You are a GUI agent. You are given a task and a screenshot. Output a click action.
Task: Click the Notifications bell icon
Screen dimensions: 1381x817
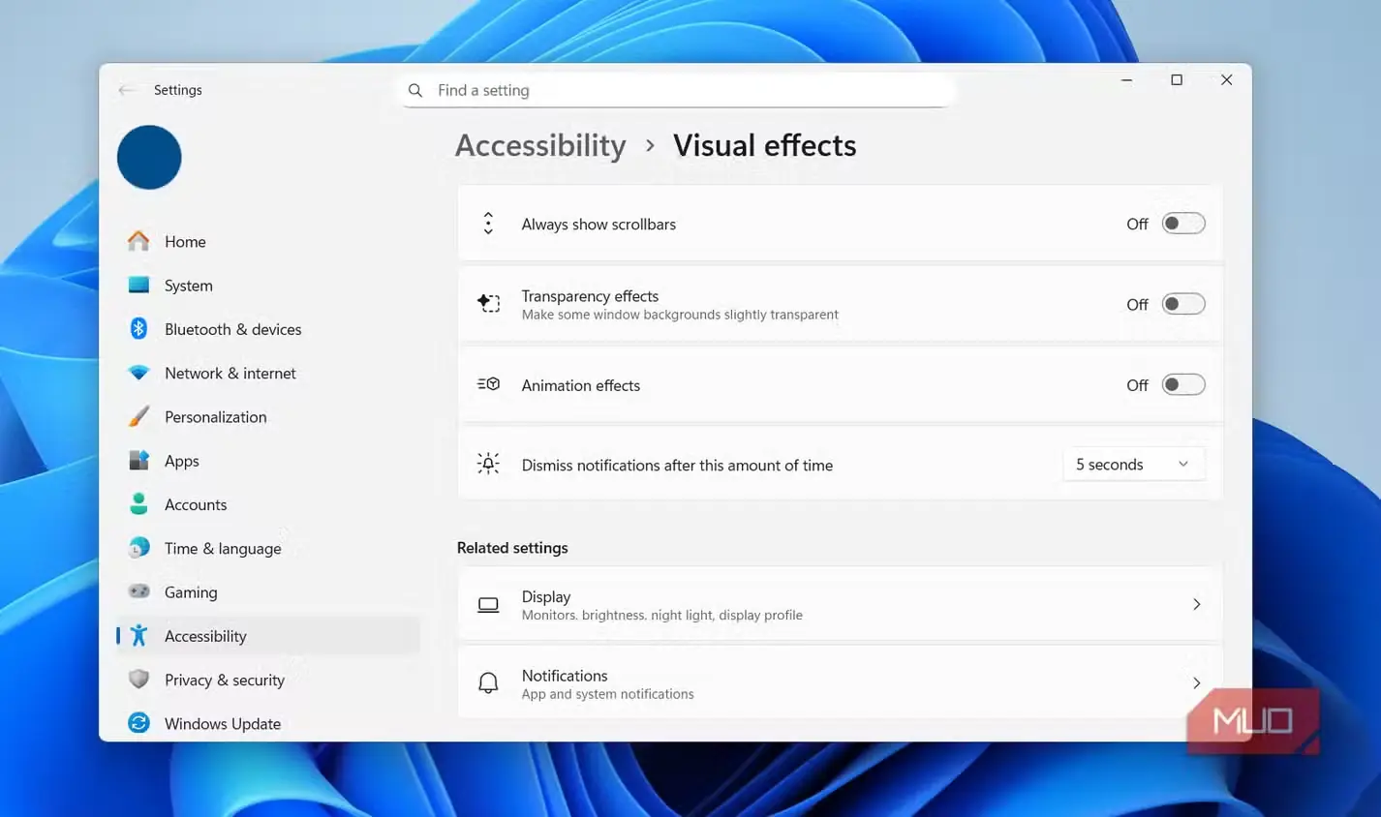tap(488, 683)
